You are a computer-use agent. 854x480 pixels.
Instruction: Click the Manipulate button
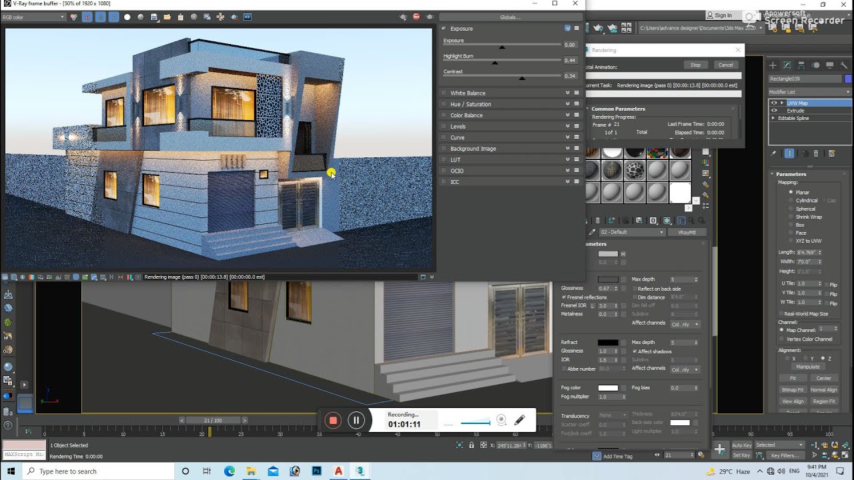808,366
